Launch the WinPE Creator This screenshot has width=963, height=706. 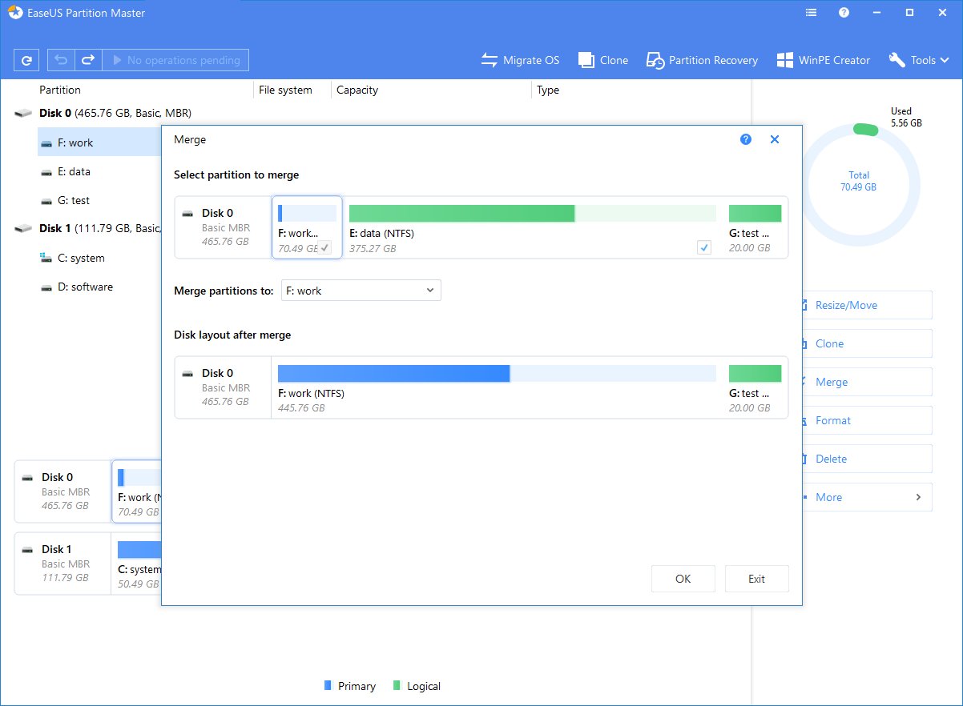click(823, 60)
